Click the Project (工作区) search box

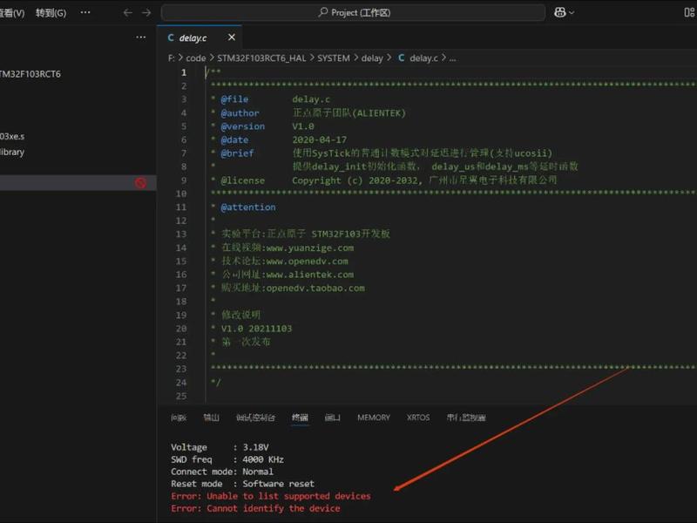pos(354,12)
